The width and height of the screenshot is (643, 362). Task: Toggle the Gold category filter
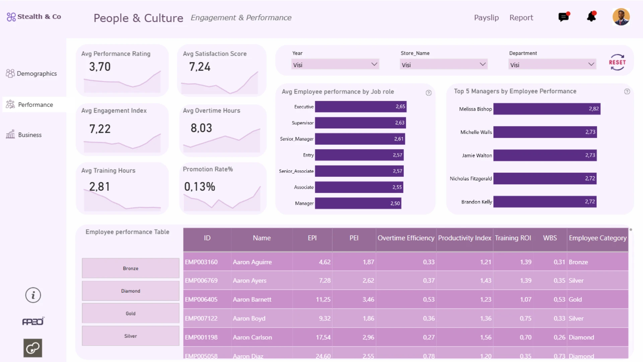(130, 313)
